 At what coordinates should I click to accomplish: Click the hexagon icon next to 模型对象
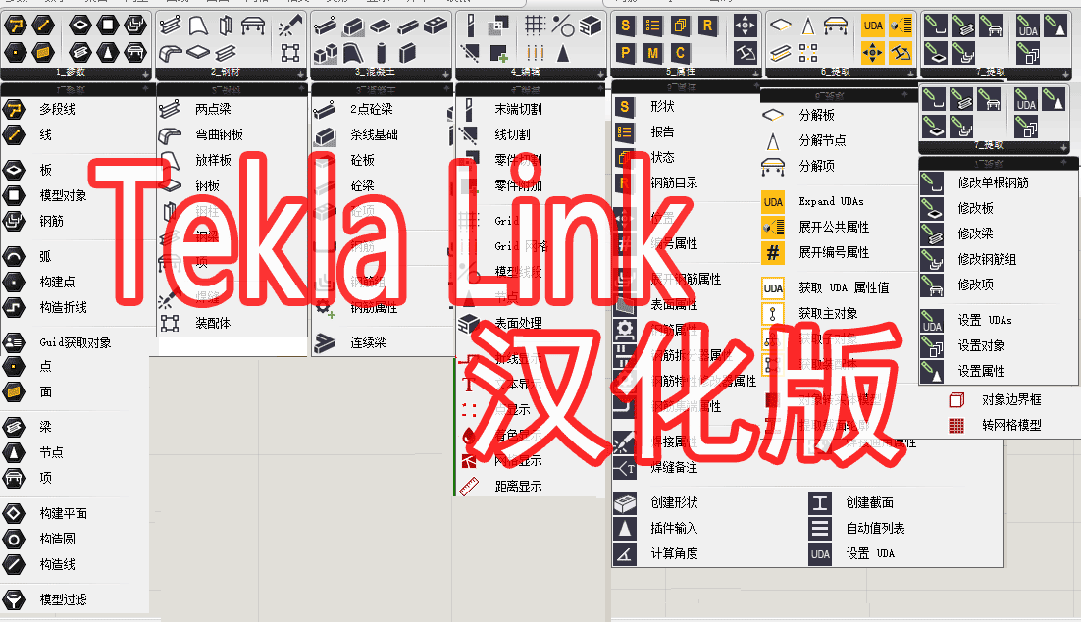click(14, 196)
